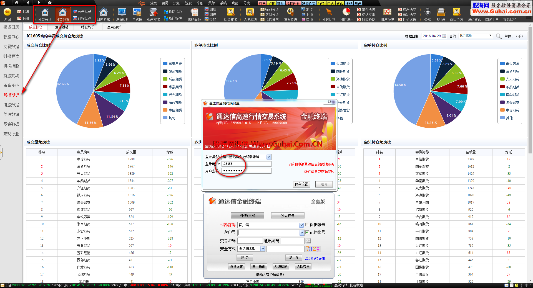Open the 选股系统 icon
The height and width of the screenshot is (288, 533).
250,12
